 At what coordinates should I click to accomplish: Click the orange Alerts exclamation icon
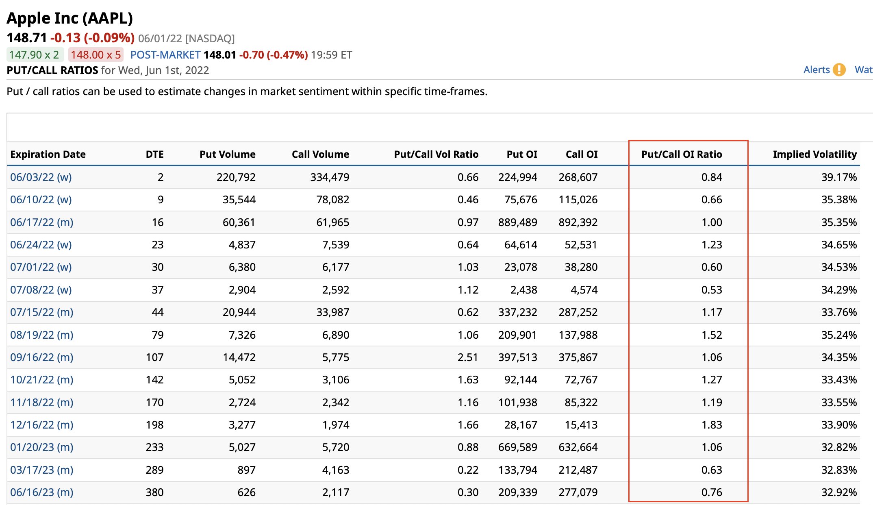pos(839,70)
